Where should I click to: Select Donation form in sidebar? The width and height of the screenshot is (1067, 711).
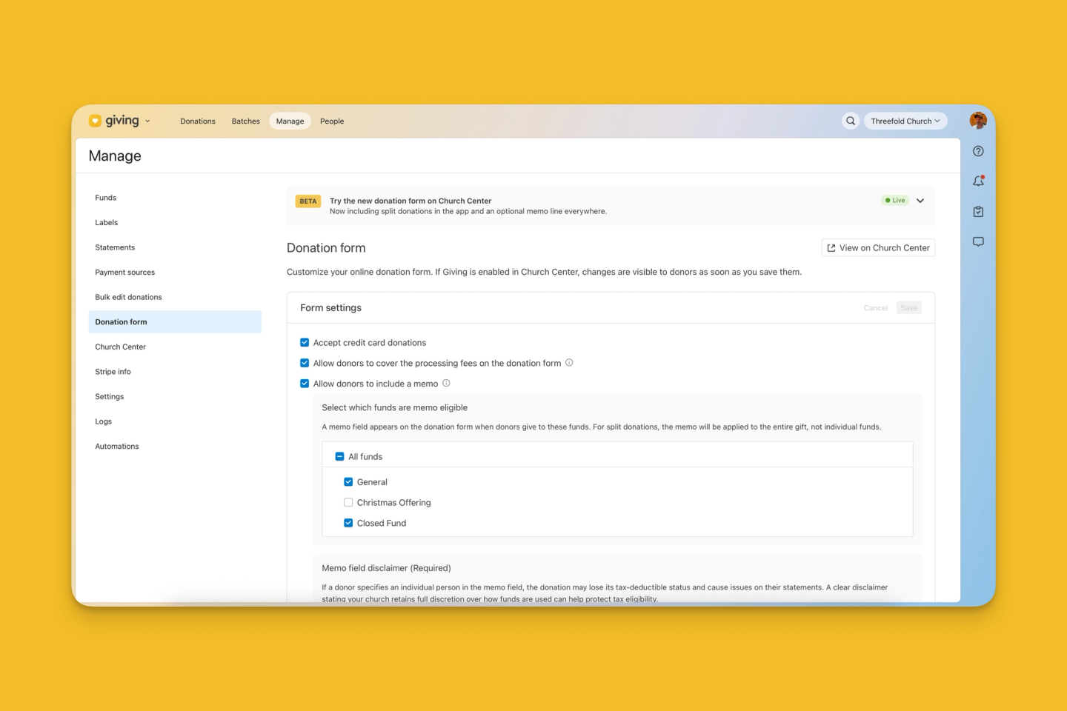175,322
